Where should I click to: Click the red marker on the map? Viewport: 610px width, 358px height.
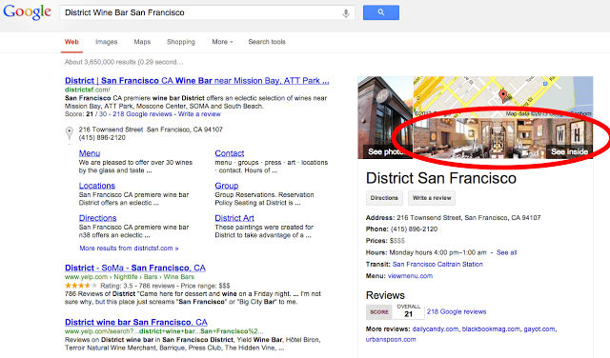(x=503, y=95)
